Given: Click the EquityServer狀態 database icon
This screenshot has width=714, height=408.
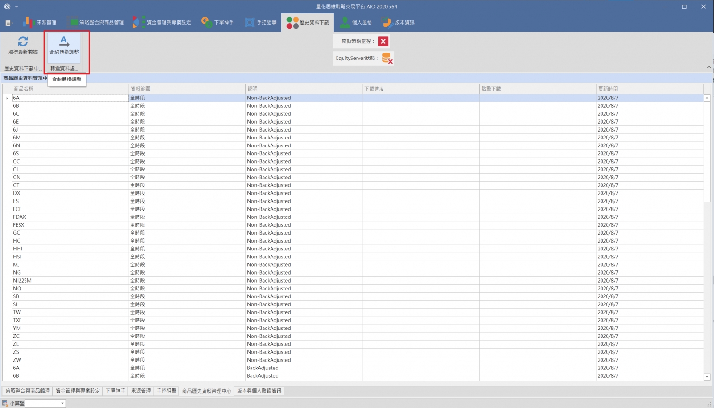Looking at the screenshot, I should tap(387, 58).
